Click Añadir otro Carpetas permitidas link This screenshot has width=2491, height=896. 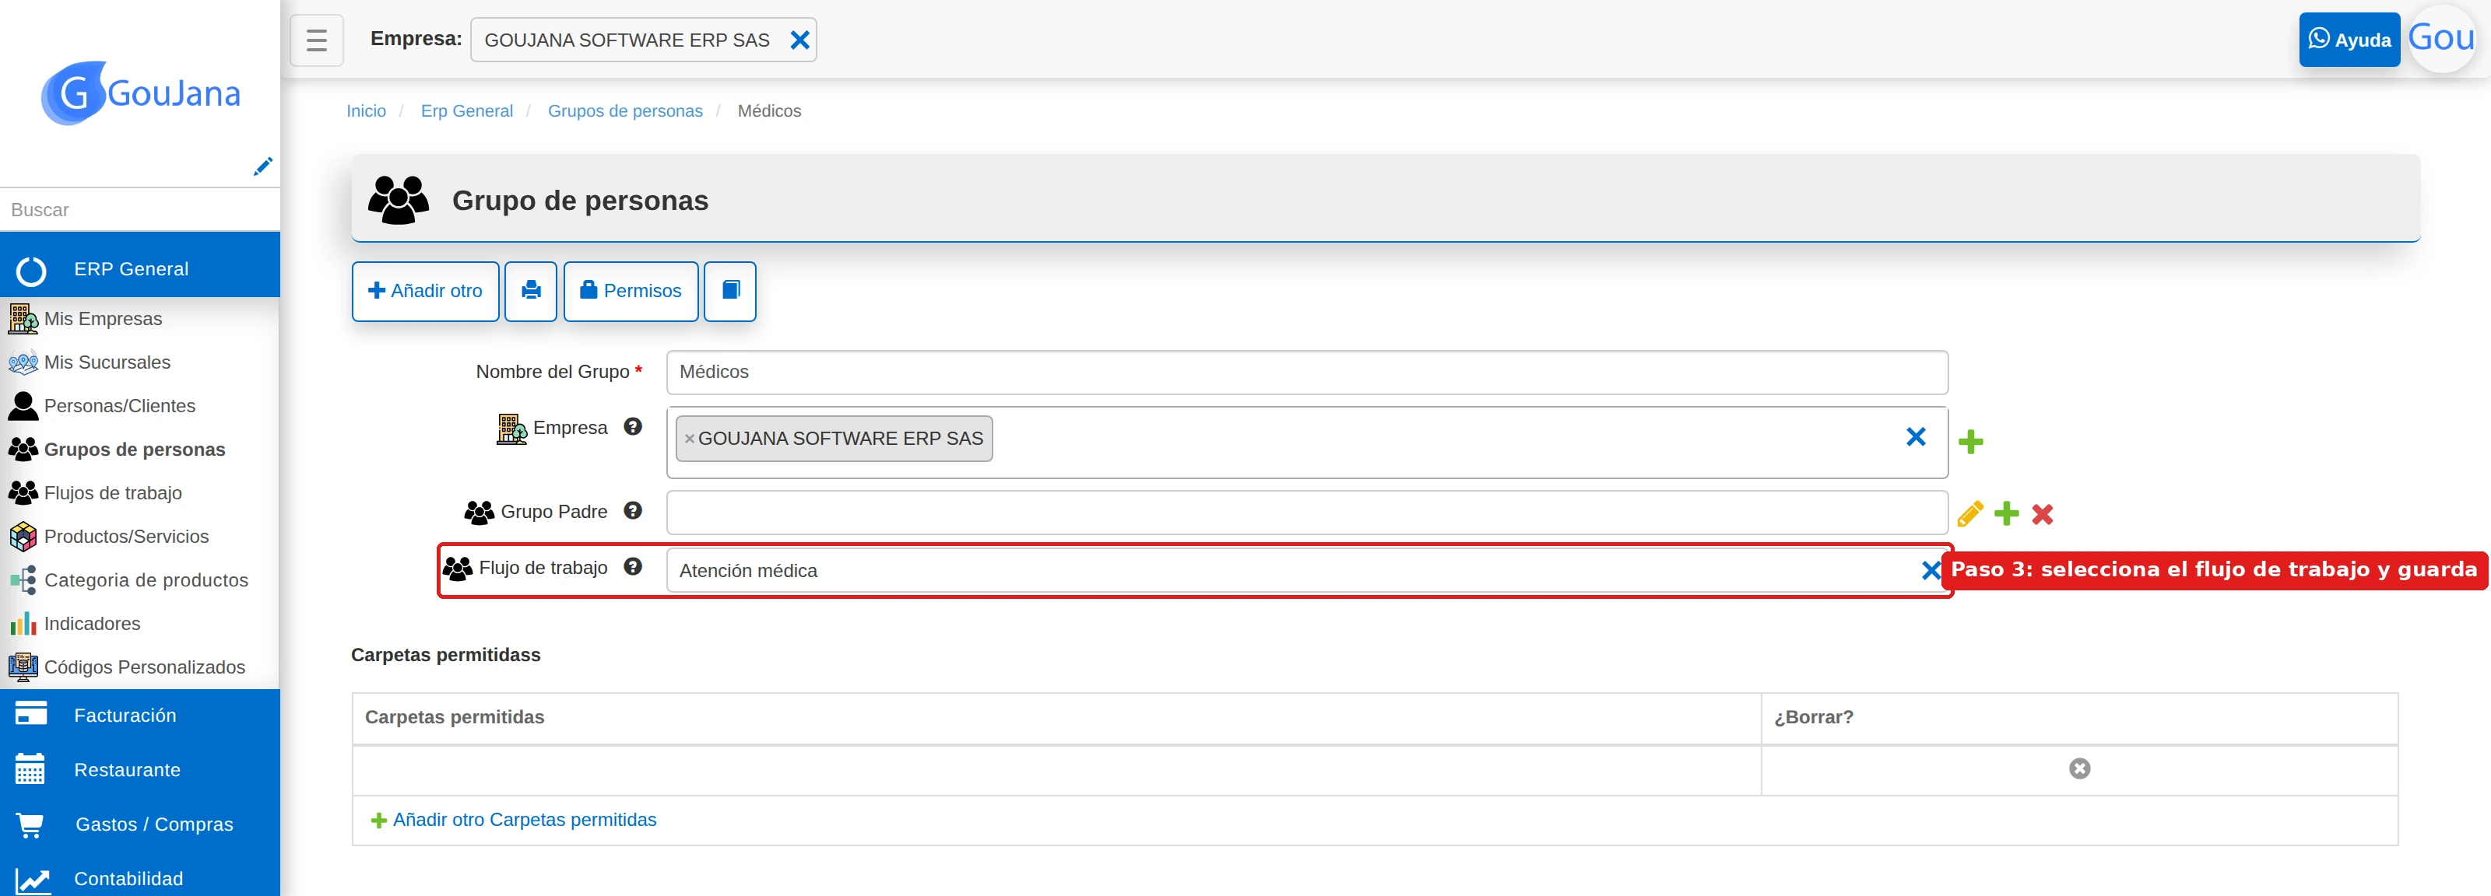(x=514, y=820)
